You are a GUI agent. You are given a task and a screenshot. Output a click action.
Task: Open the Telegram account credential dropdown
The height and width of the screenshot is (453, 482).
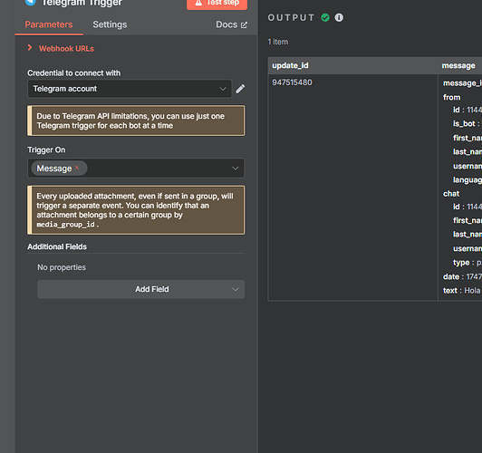[x=130, y=89]
